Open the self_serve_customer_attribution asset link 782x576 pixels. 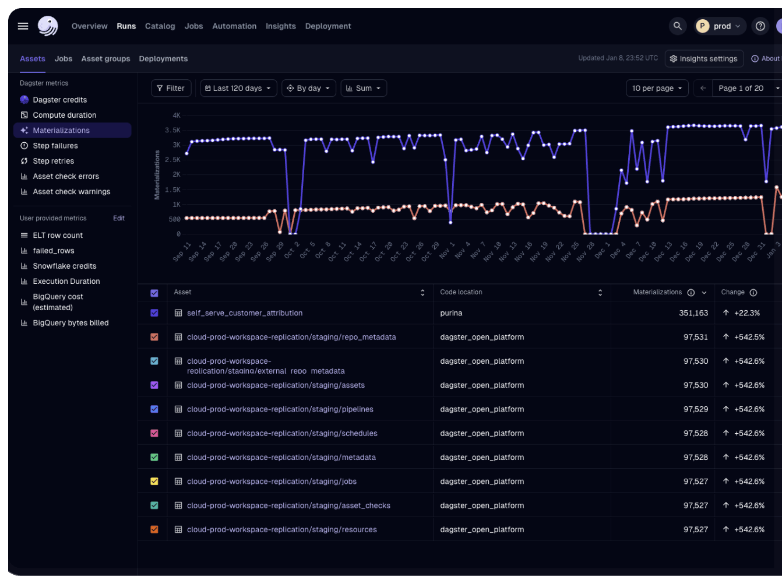click(x=245, y=313)
